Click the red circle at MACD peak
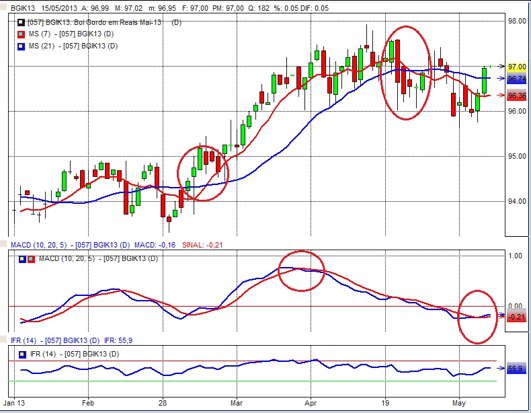This screenshot has height=413, width=531. [x=302, y=270]
